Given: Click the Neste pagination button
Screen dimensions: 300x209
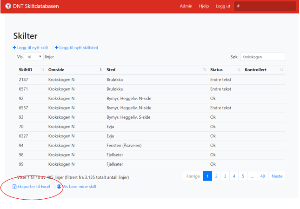Looking at the screenshot, I should coord(277,176).
